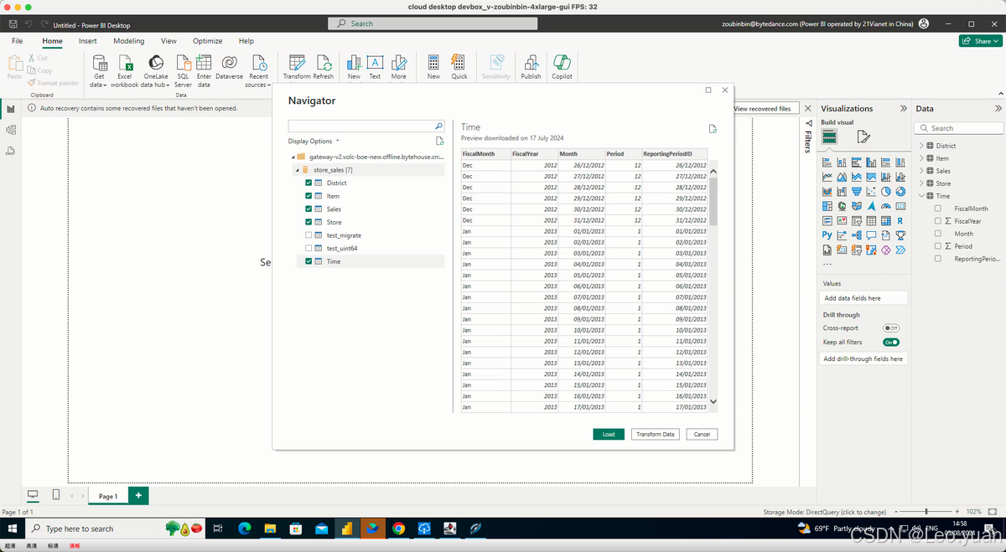The width and height of the screenshot is (1006, 552).
Task: Open the Get data menu
Action: pyautogui.click(x=99, y=70)
